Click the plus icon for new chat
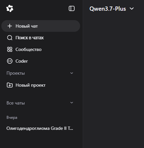This screenshot has width=144, height=148. [10, 26]
